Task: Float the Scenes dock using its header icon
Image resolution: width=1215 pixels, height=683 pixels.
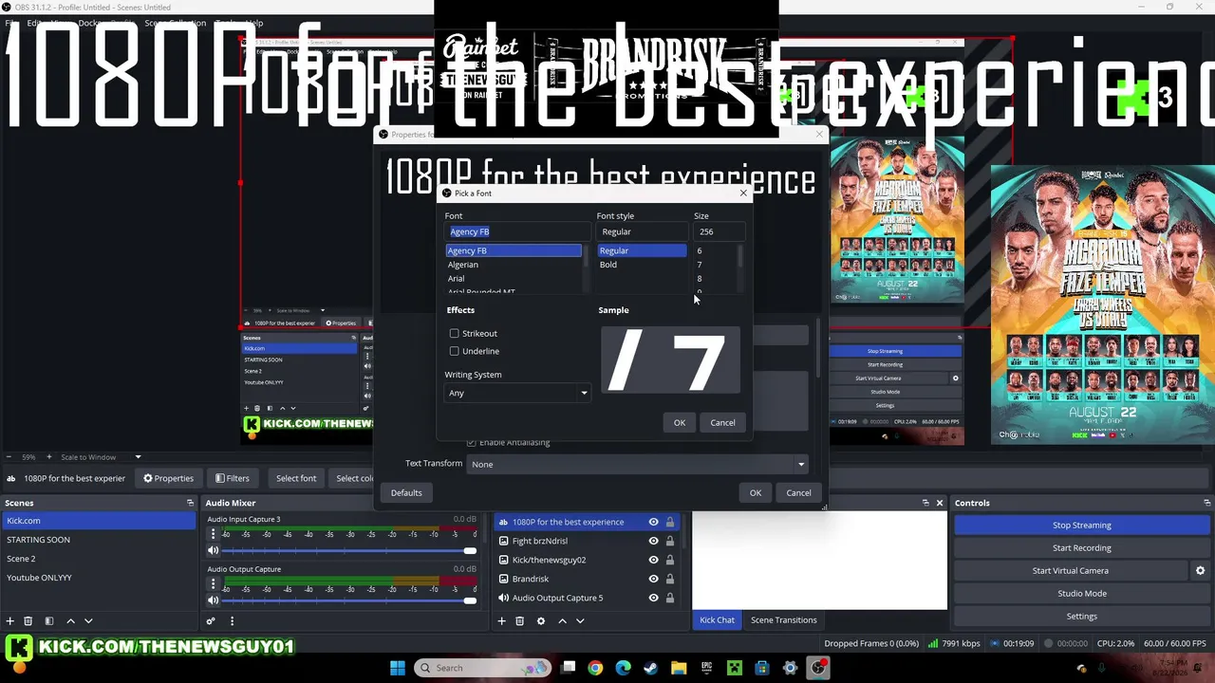Action: pyautogui.click(x=190, y=503)
